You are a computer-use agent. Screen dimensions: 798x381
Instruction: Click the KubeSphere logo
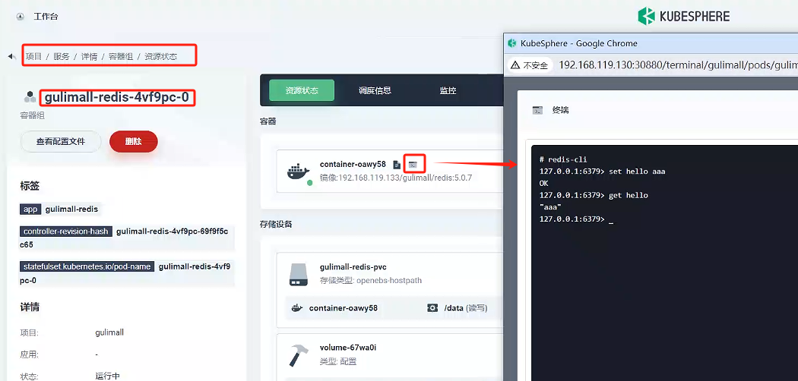coord(683,16)
